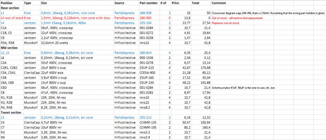Select the 'R1, R1B' position cell
The height and width of the screenshot is (140, 326).
click(x=12, y=98)
